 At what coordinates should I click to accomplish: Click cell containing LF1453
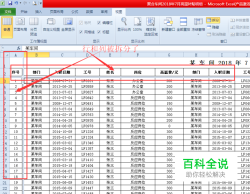(87, 182)
